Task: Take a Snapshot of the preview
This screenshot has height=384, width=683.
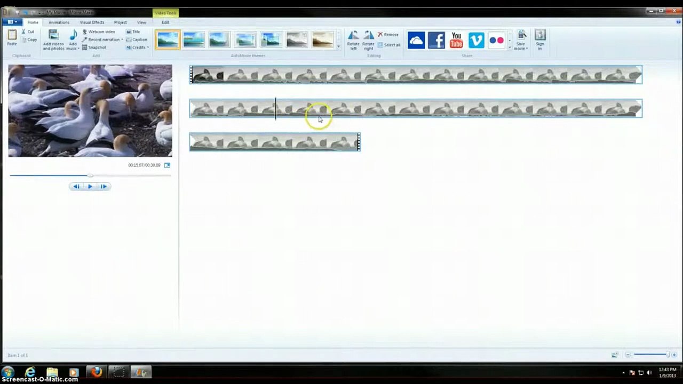Action: point(94,47)
